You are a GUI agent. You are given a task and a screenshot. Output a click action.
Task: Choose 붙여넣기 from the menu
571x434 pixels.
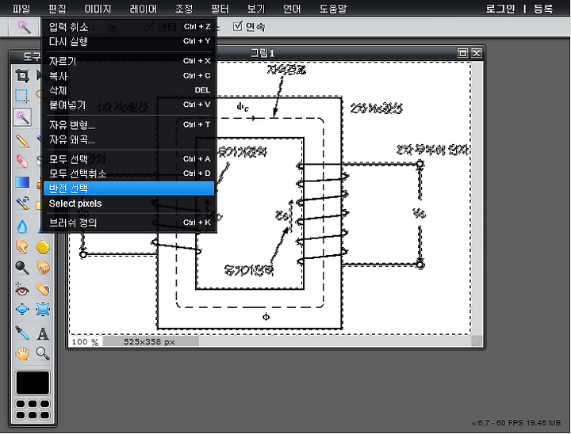point(129,105)
